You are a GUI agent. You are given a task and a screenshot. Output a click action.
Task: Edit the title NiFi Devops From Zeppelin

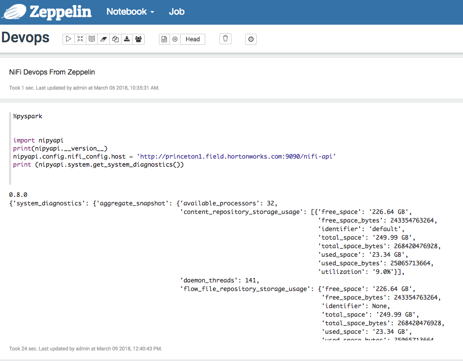(x=50, y=72)
